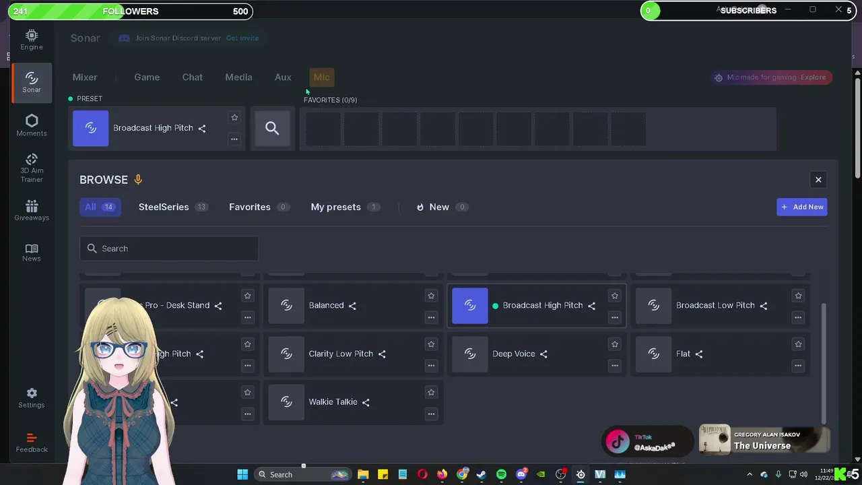Open Steam from the taskbar
The height and width of the screenshot is (485, 862).
point(482,474)
